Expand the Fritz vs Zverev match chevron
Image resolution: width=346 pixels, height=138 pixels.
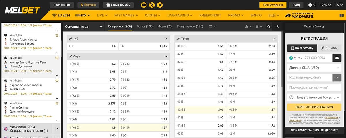(x=57, y=53)
